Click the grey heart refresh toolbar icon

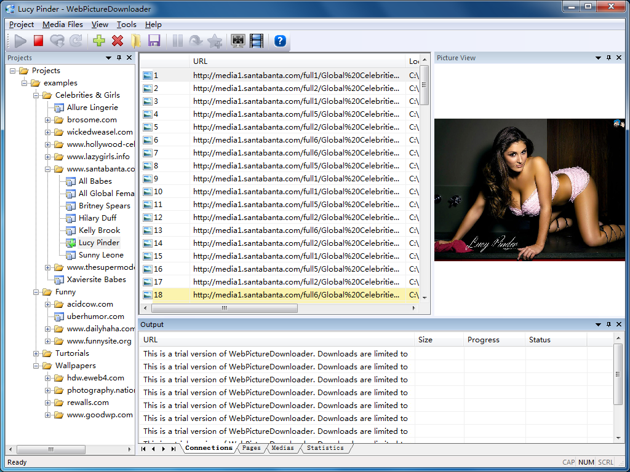point(57,41)
